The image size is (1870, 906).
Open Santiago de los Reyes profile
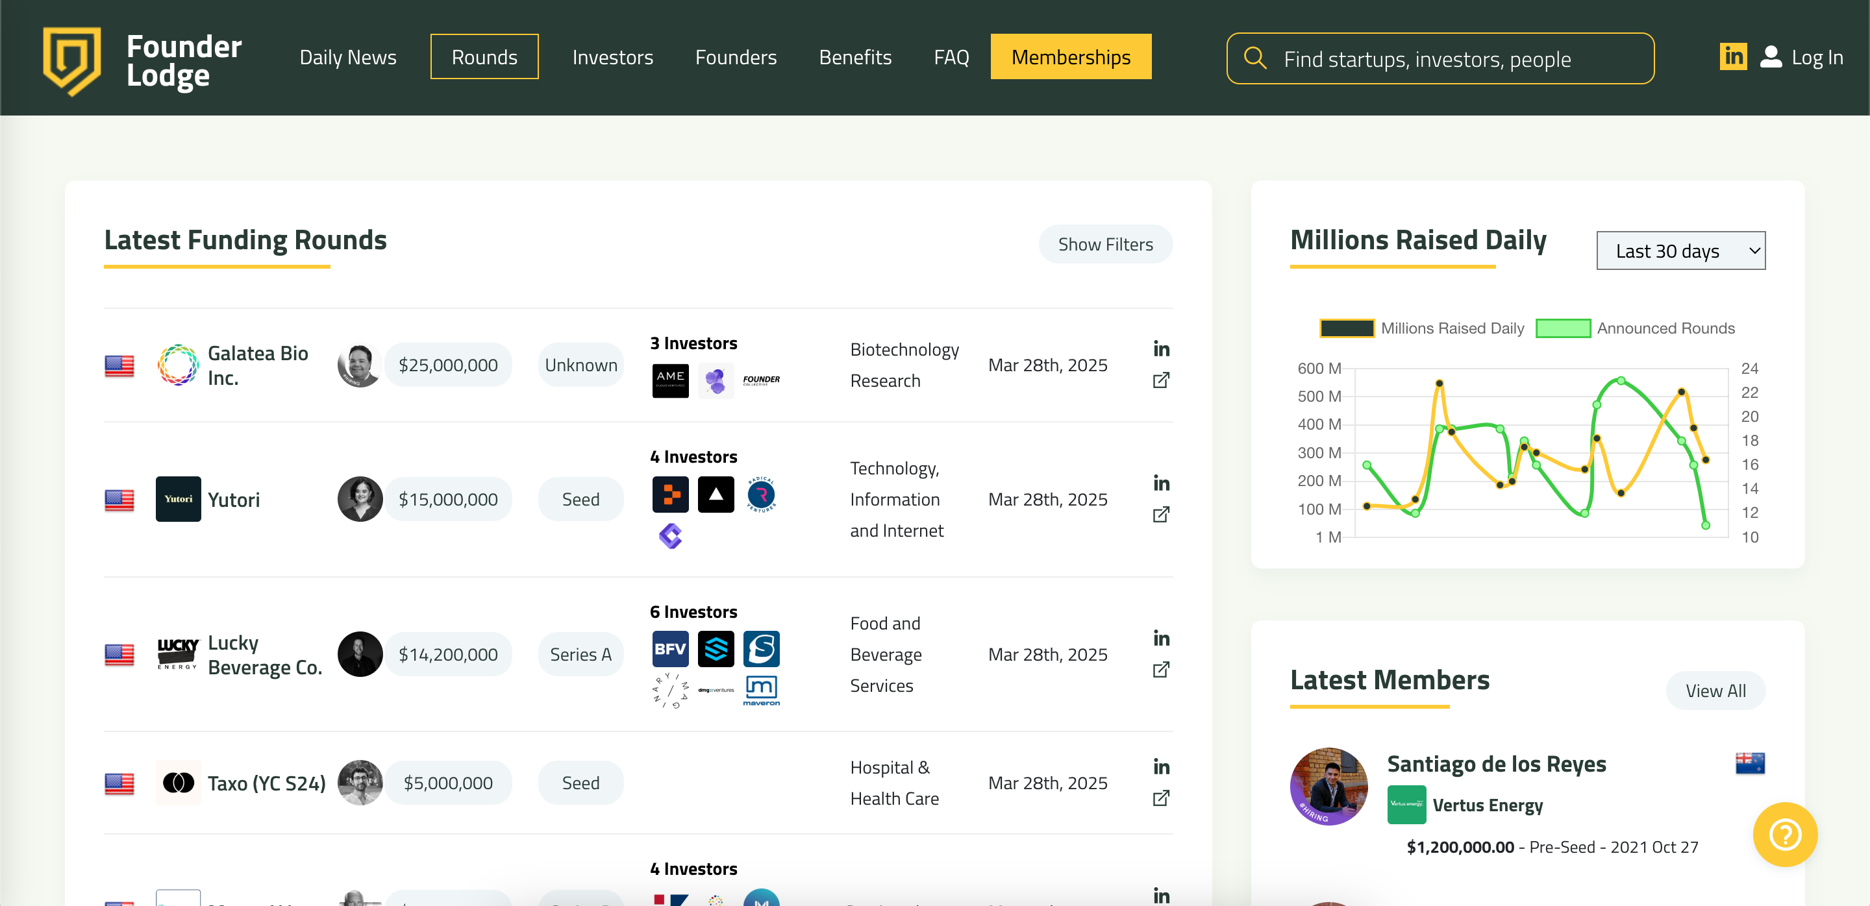click(1495, 764)
